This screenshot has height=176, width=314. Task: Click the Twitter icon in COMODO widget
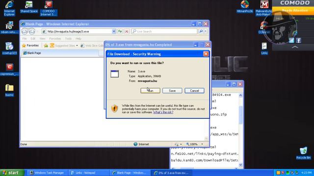tap(291, 41)
